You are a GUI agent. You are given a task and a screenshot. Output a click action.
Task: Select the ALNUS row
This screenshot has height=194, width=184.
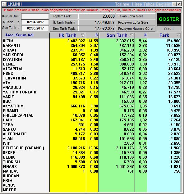(x=92, y=185)
